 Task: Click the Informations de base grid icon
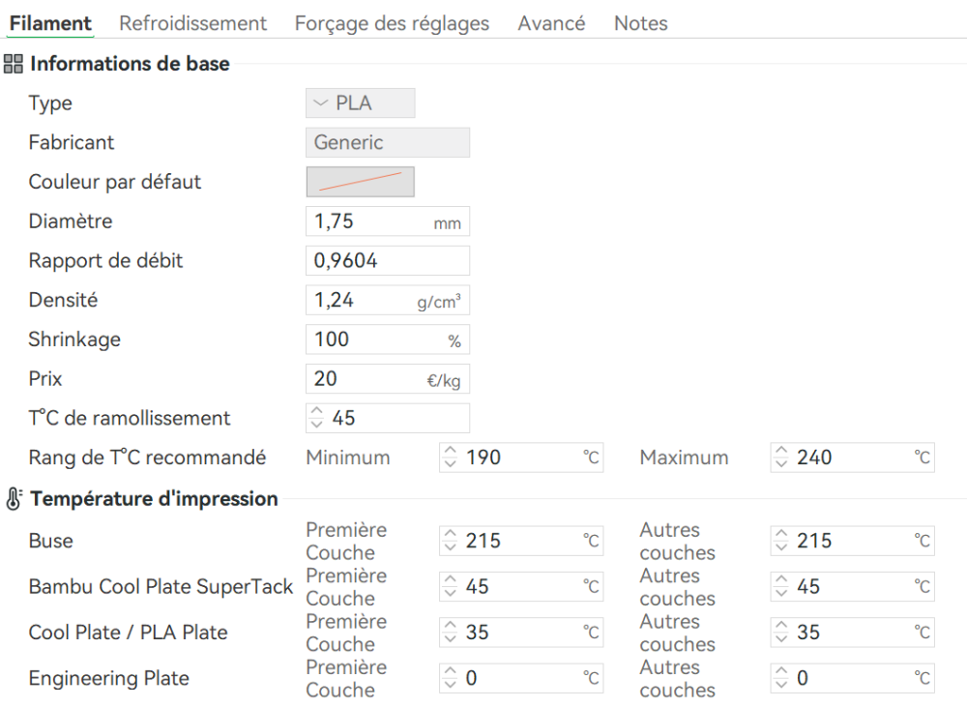pyautogui.click(x=14, y=65)
